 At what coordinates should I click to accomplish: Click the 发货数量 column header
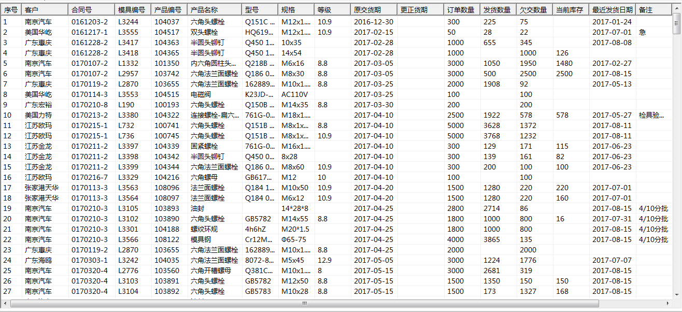point(499,10)
